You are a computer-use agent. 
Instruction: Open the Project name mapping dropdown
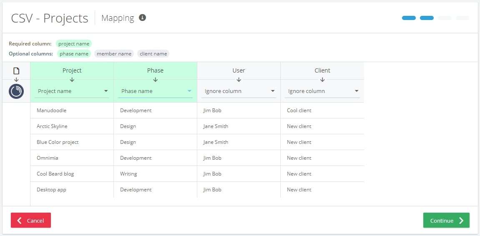(x=72, y=91)
